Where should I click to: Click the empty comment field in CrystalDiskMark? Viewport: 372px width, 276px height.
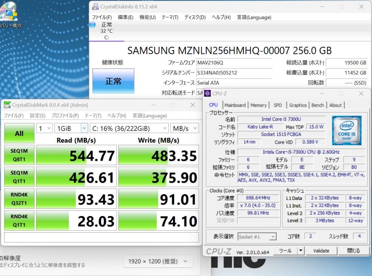[101, 237]
